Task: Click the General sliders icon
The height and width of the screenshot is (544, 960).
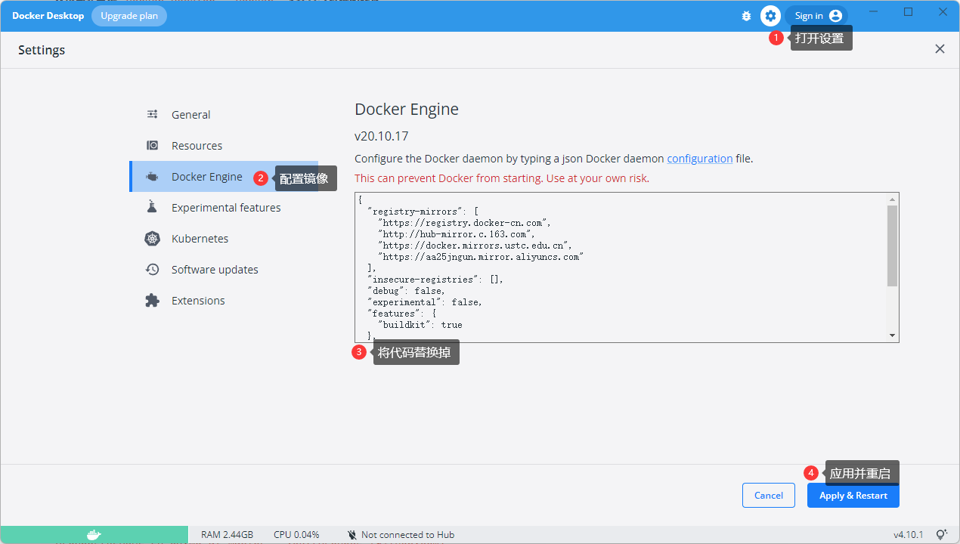Action: (152, 115)
